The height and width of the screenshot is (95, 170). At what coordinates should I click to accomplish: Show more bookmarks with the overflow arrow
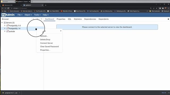pyautogui.click(x=147, y=11)
